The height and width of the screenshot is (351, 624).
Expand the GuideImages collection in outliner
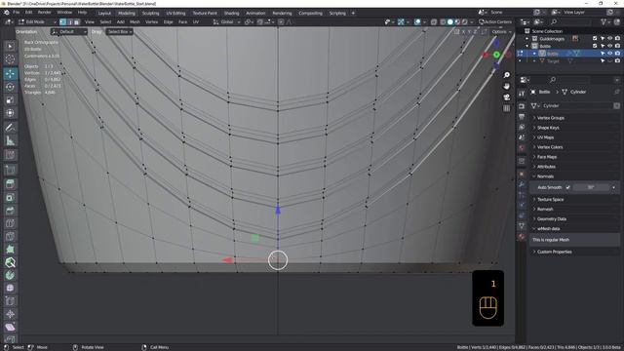(526, 39)
